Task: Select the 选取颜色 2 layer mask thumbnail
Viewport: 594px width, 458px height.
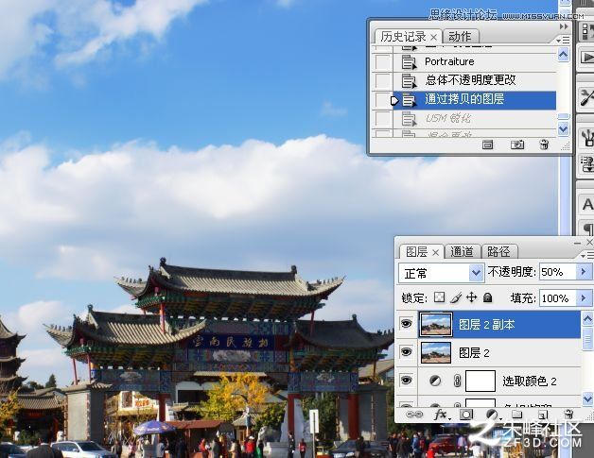Action: coord(480,381)
